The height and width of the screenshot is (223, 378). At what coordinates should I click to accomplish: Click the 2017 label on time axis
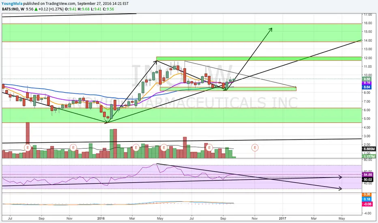click(x=283, y=219)
